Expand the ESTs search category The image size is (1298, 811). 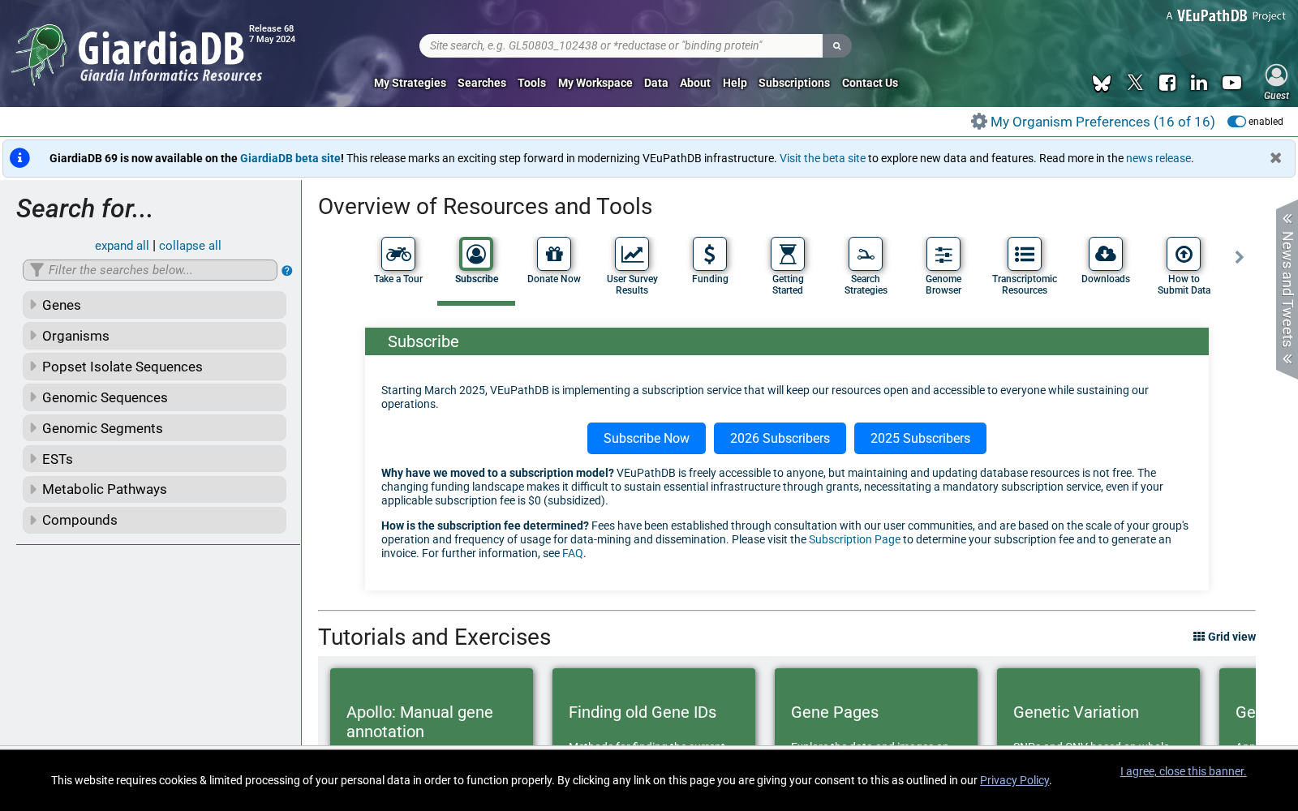tap(154, 459)
